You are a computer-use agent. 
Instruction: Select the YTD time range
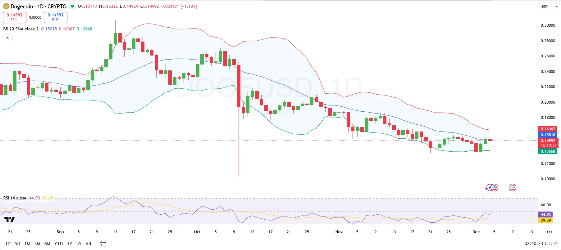[58, 244]
